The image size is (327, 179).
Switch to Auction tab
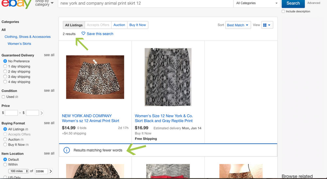[x=119, y=25]
